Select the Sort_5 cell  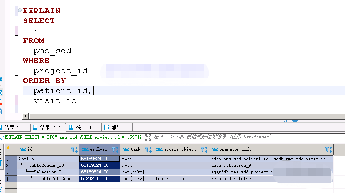pyautogui.click(x=48, y=159)
